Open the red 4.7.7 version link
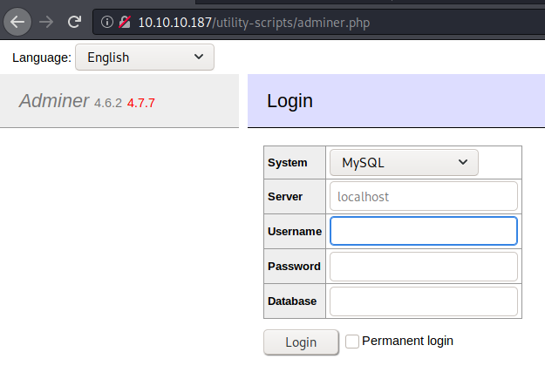Screen dimensions: 545x379 tap(141, 103)
